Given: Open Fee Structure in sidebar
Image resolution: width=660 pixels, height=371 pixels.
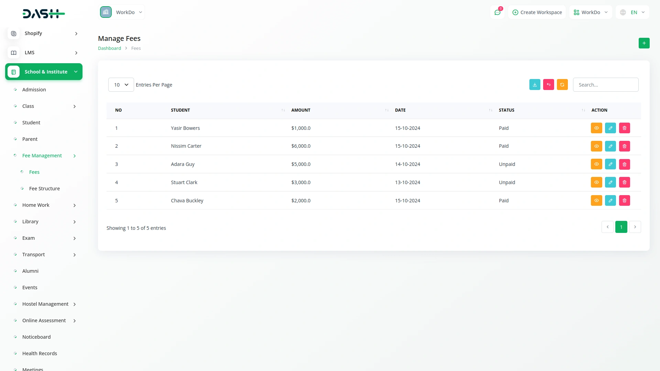Looking at the screenshot, I should (x=44, y=189).
